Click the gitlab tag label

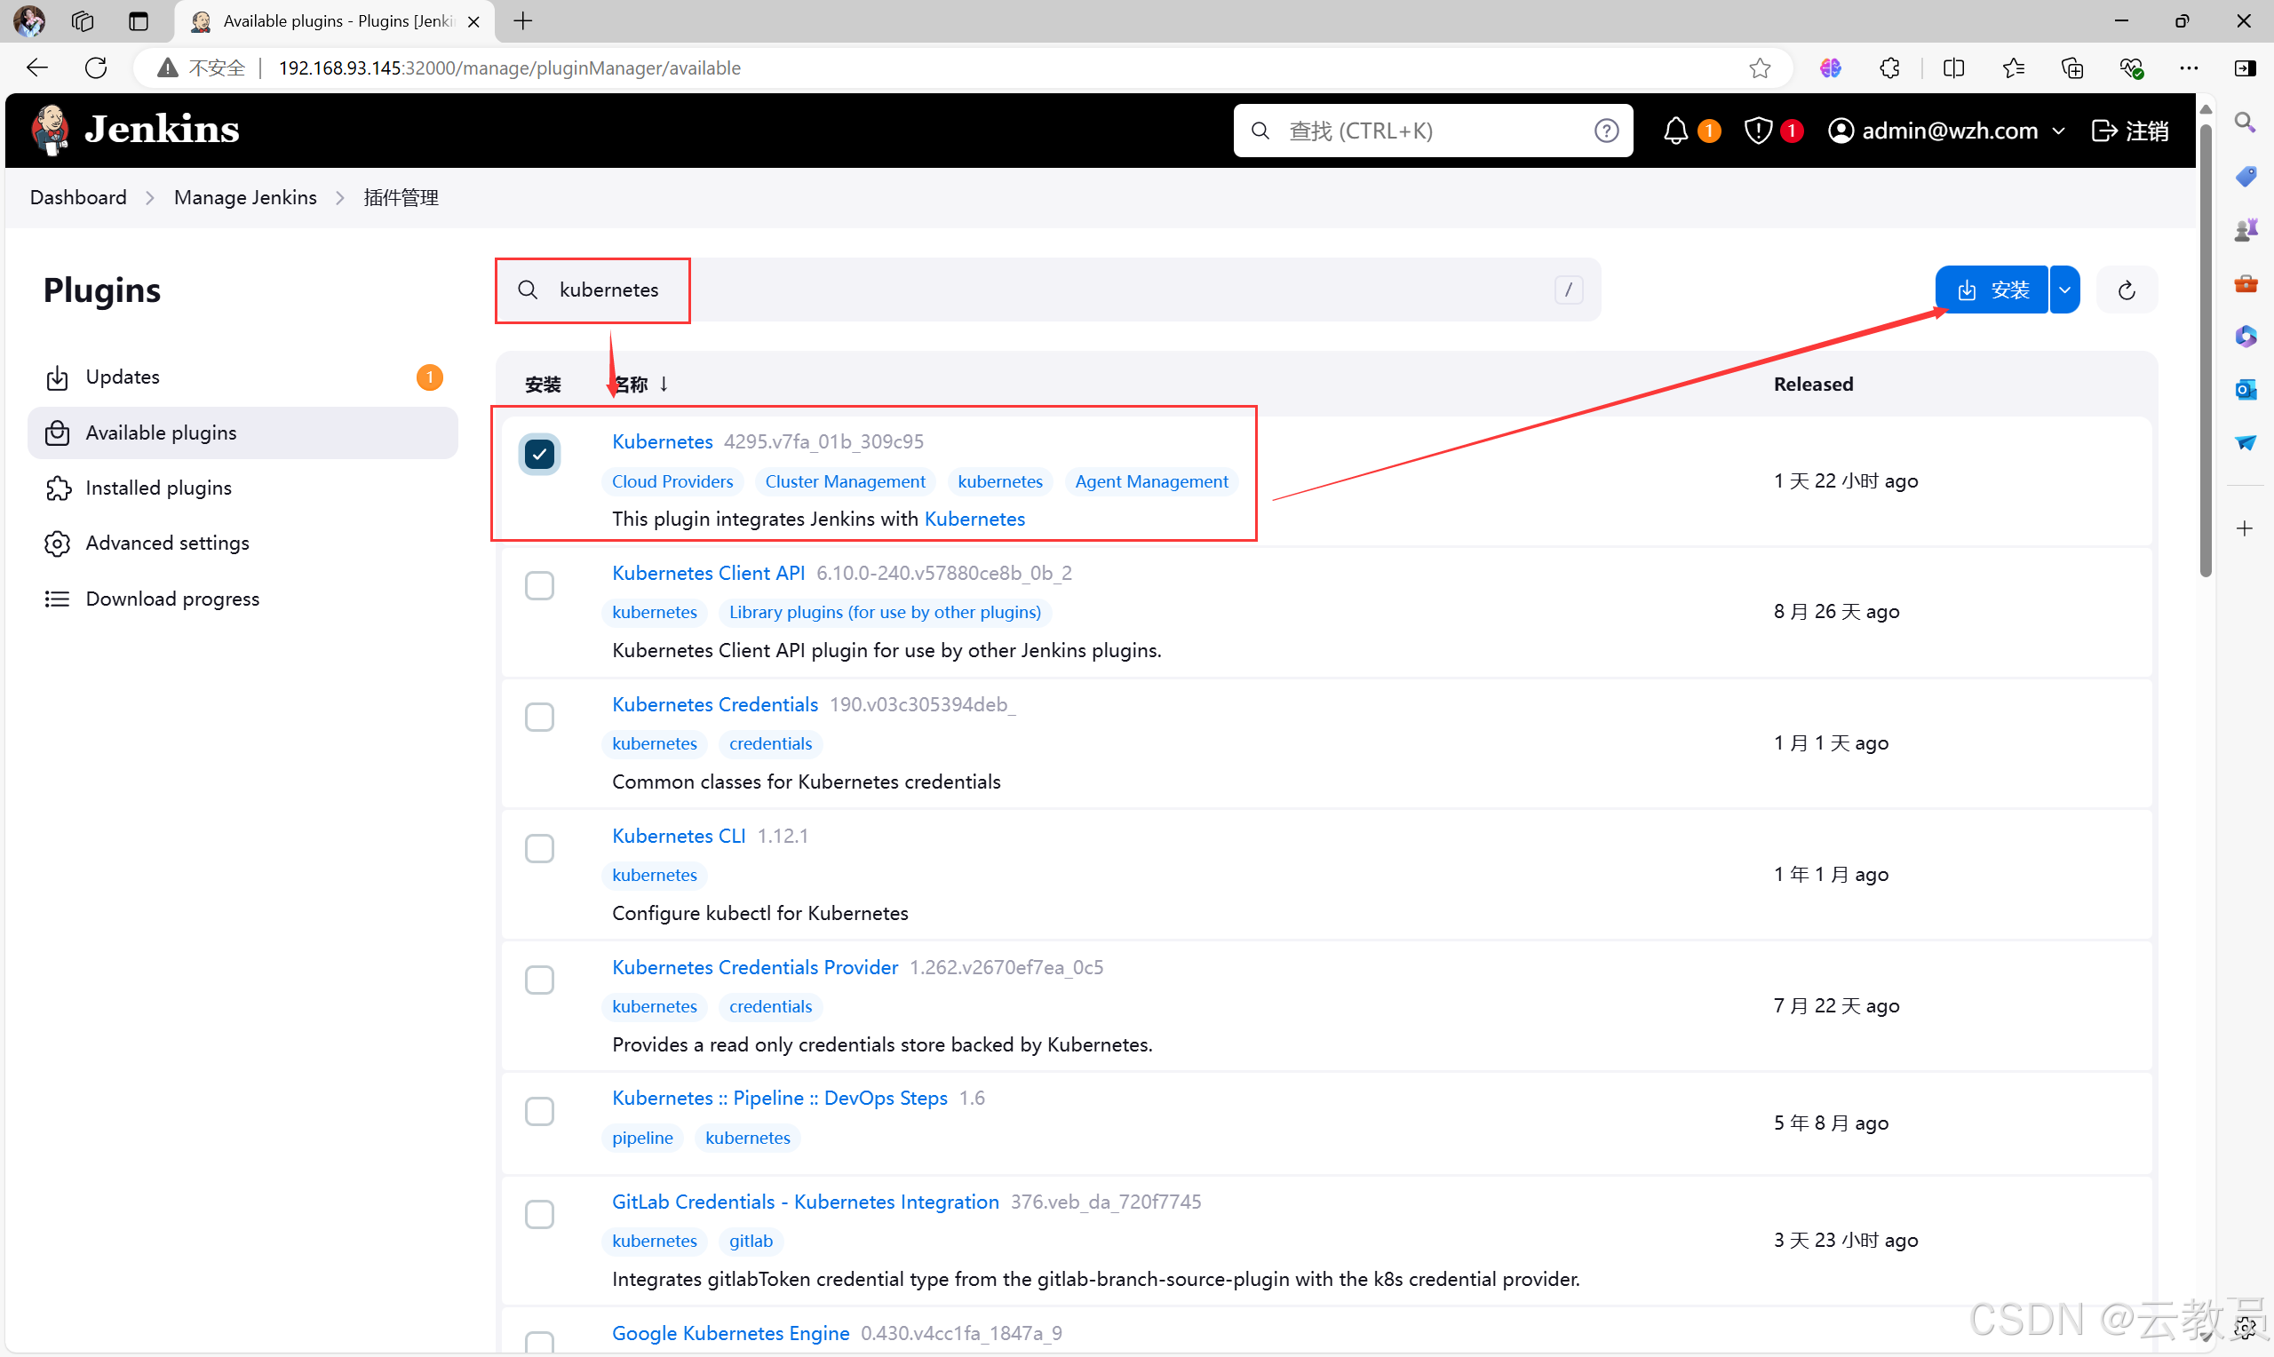pyautogui.click(x=751, y=1241)
